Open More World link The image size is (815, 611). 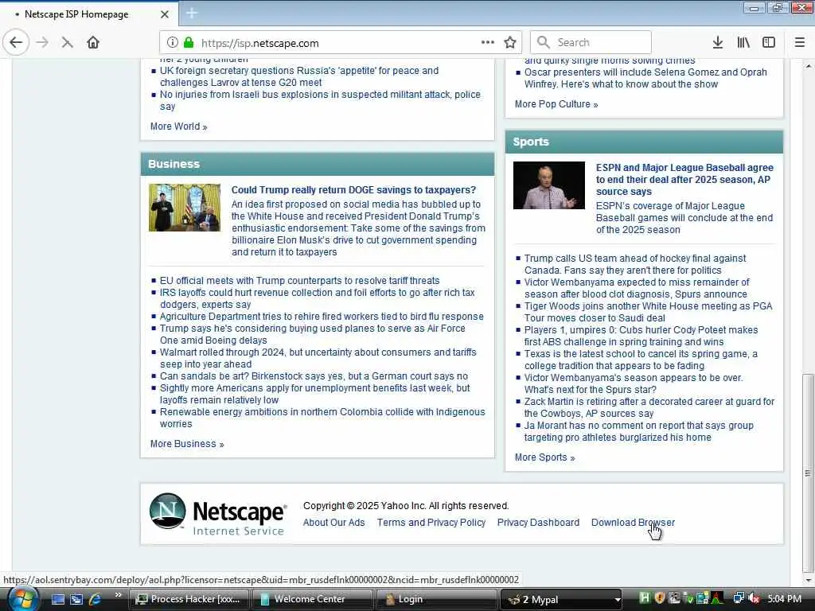point(179,126)
